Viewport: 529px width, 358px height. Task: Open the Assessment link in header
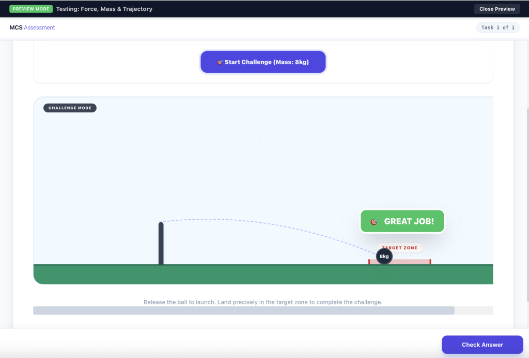tap(39, 27)
